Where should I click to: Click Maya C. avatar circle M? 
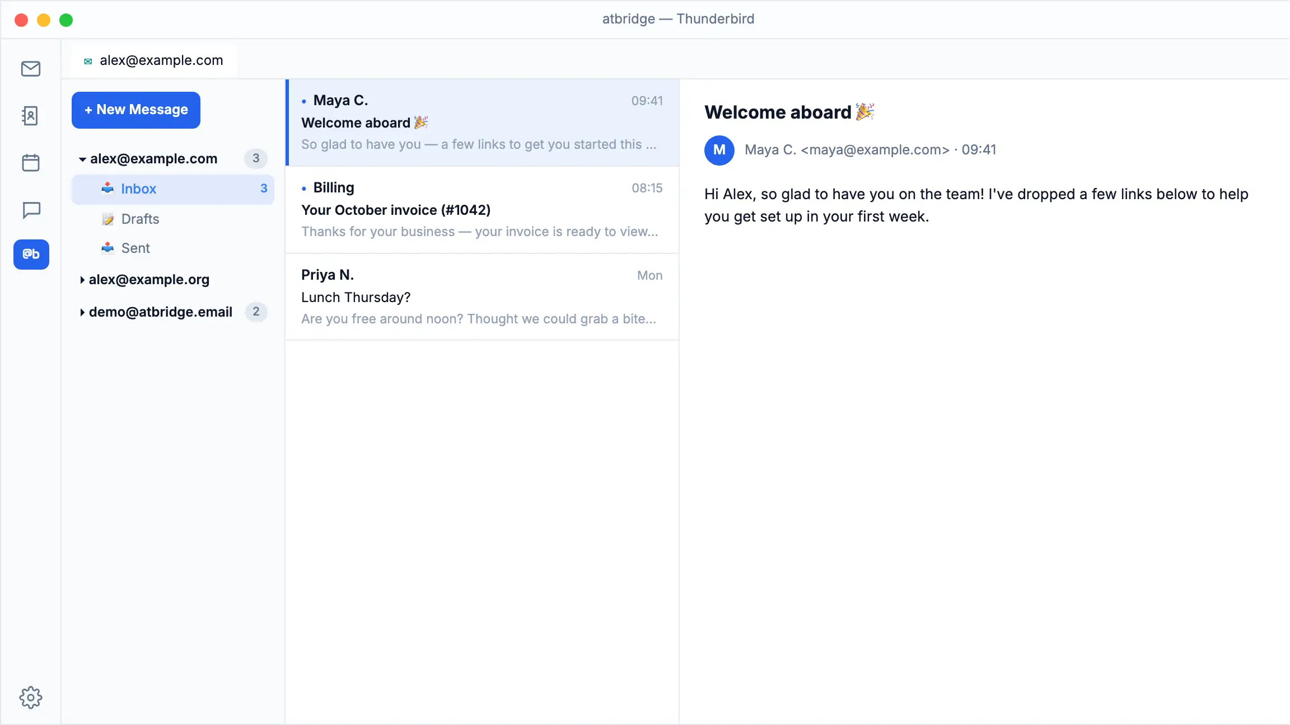tap(719, 150)
